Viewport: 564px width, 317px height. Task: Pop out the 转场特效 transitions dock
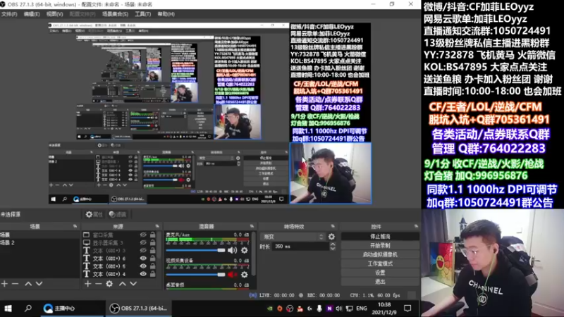[333, 226]
